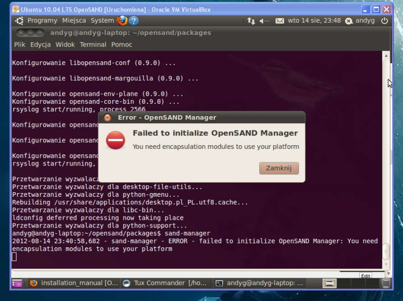Open the Programy menu
This screenshot has width=403, height=301.
(42, 21)
